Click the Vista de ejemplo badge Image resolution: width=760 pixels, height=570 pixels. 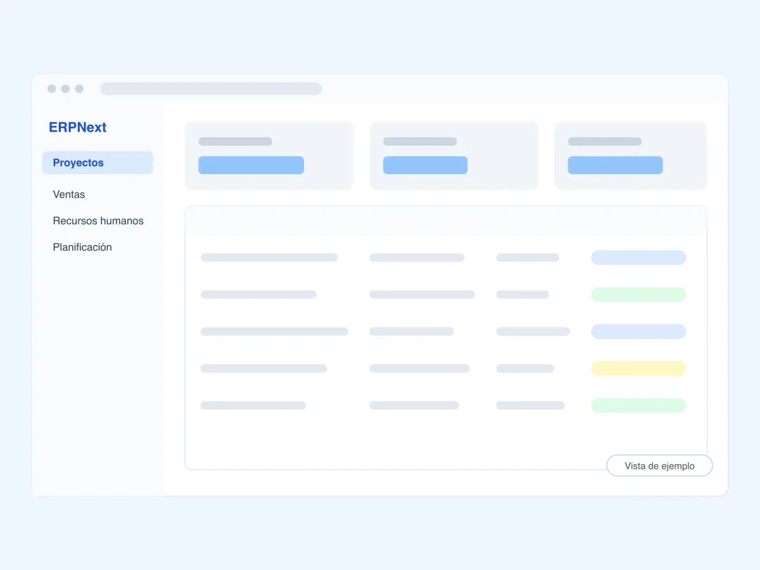pyautogui.click(x=659, y=466)
